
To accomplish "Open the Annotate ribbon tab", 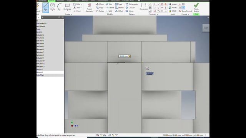I will pos(61,1).
